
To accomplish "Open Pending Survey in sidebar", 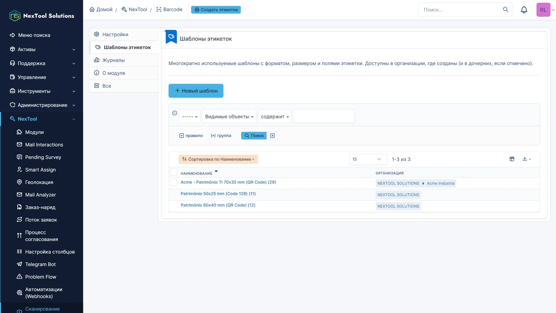I will (x=43, y=157).
